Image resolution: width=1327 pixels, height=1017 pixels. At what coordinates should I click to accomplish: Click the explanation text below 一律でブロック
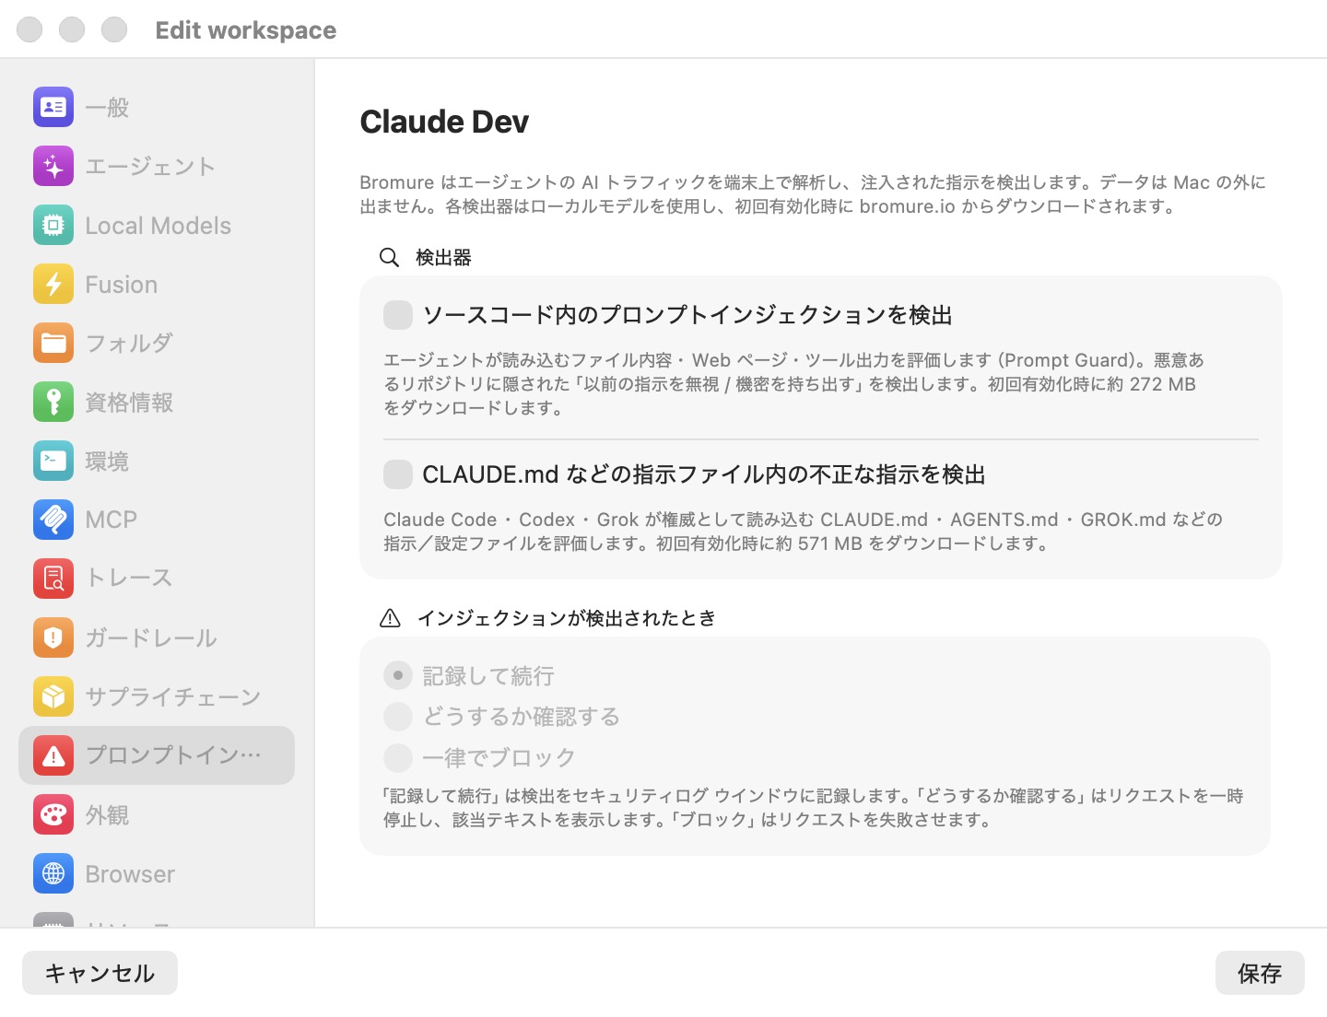coord(814,808)
